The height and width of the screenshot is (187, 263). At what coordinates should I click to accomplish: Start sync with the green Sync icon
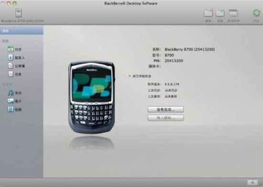256,13
